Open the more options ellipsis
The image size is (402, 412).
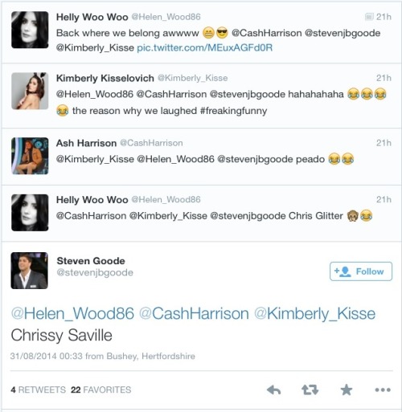tap(383, 390)
